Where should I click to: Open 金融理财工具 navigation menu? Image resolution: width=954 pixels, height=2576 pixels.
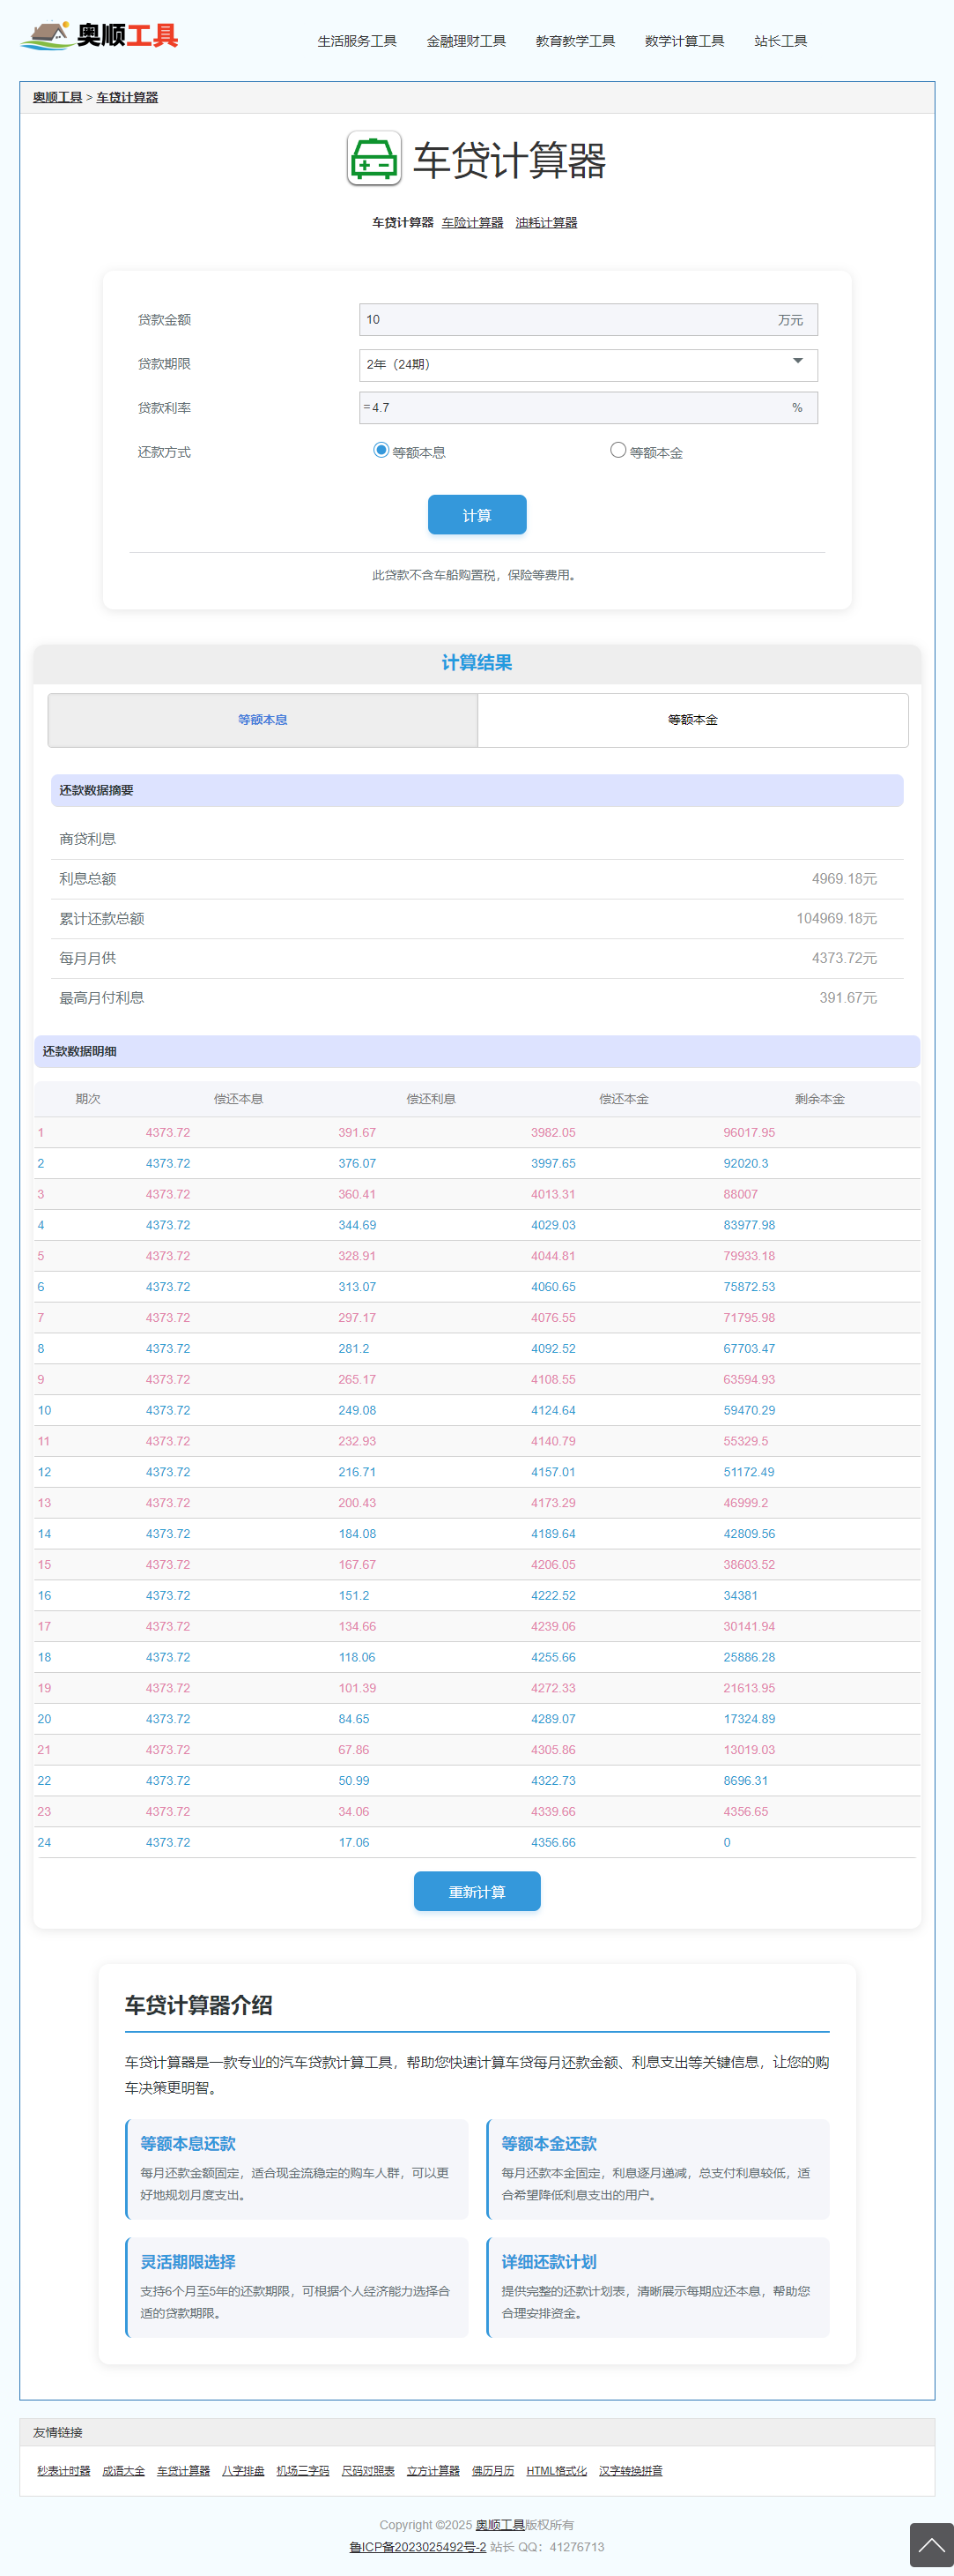(465, 41)
